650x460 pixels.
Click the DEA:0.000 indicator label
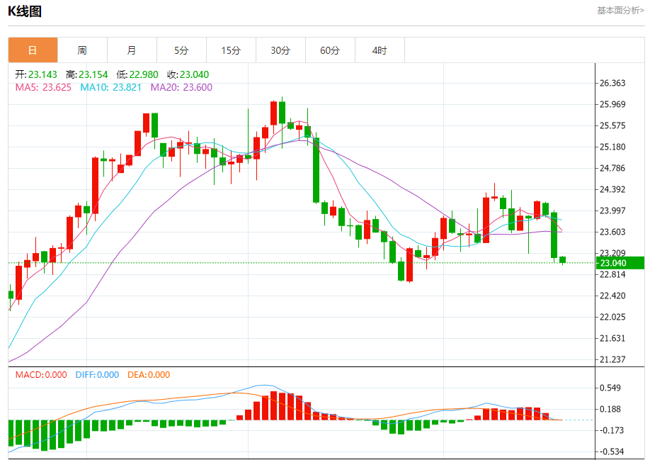click(x=149, y=375)
